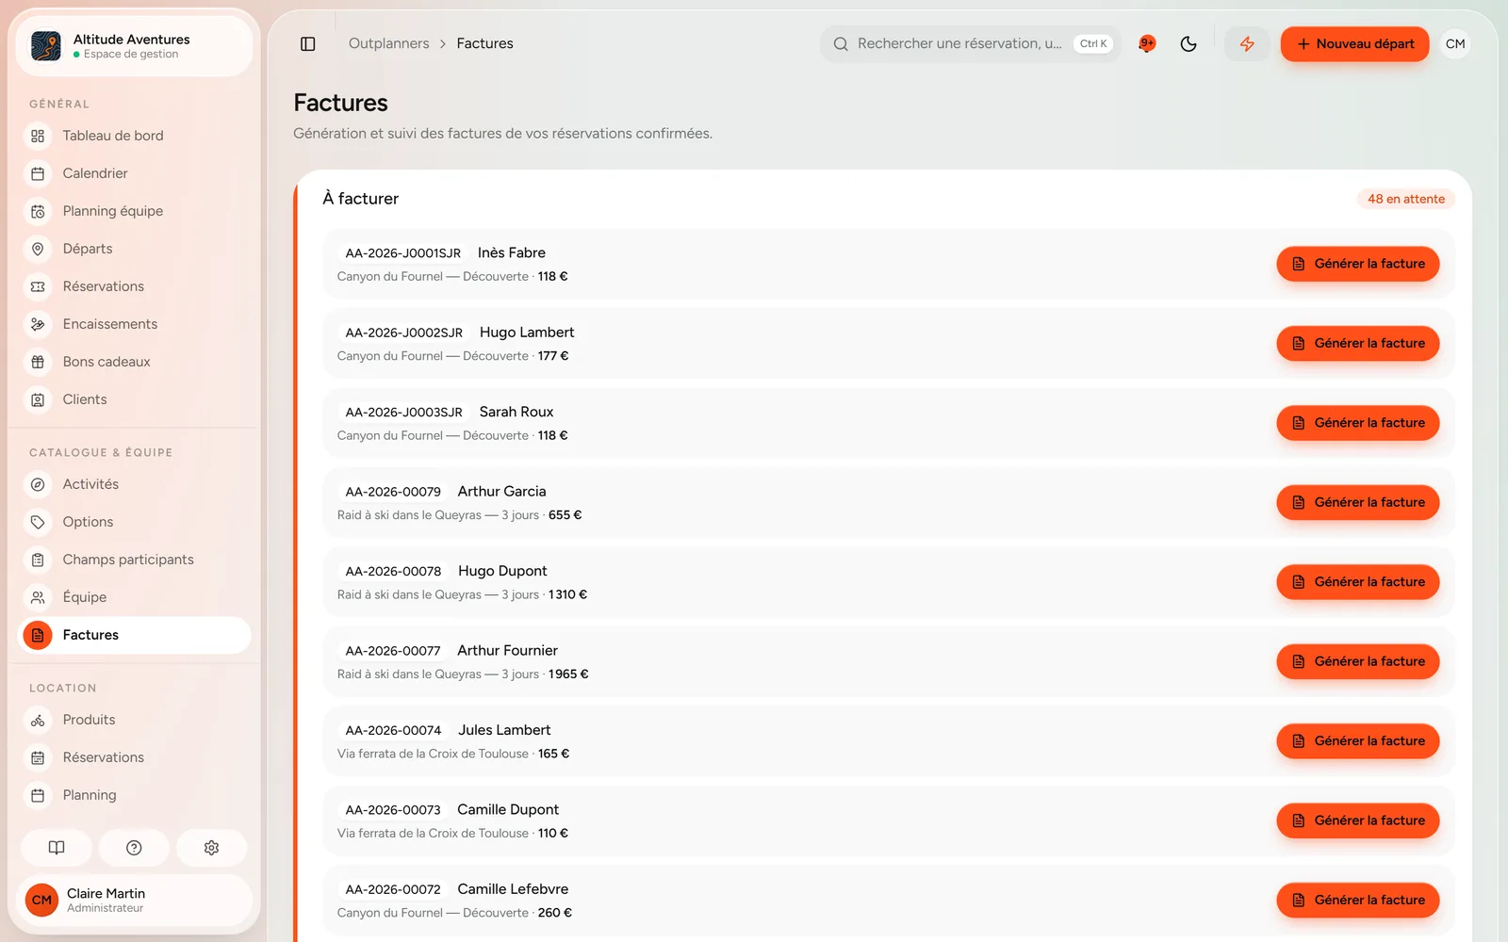
Task: Toggle the sidebar panel icon
Action: point(307,44)
